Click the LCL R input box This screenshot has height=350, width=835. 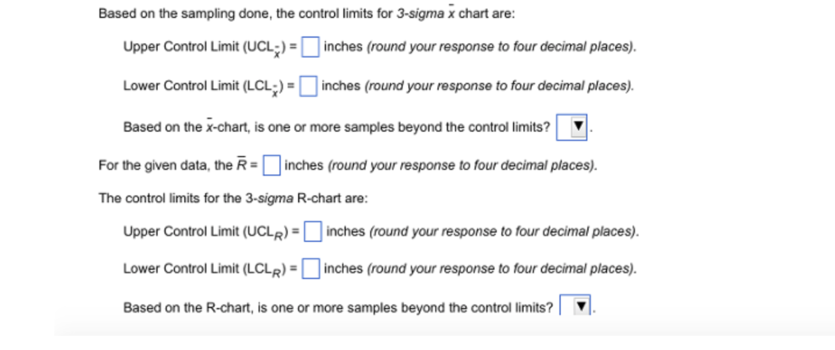click(310, 269)
